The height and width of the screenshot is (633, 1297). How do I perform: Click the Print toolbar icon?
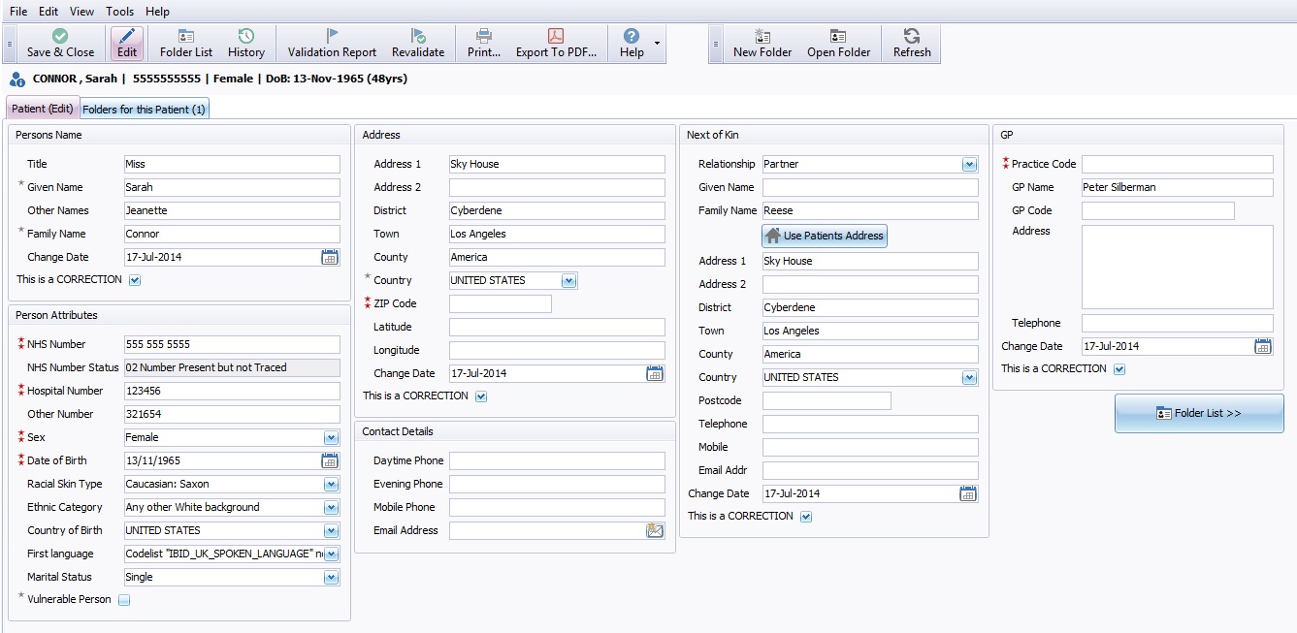[484, 37]
